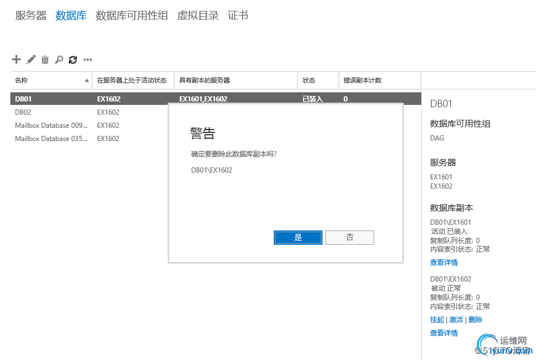Click the search magnifier icon
This screenshot has width=536, height=360.
point(59,60)
